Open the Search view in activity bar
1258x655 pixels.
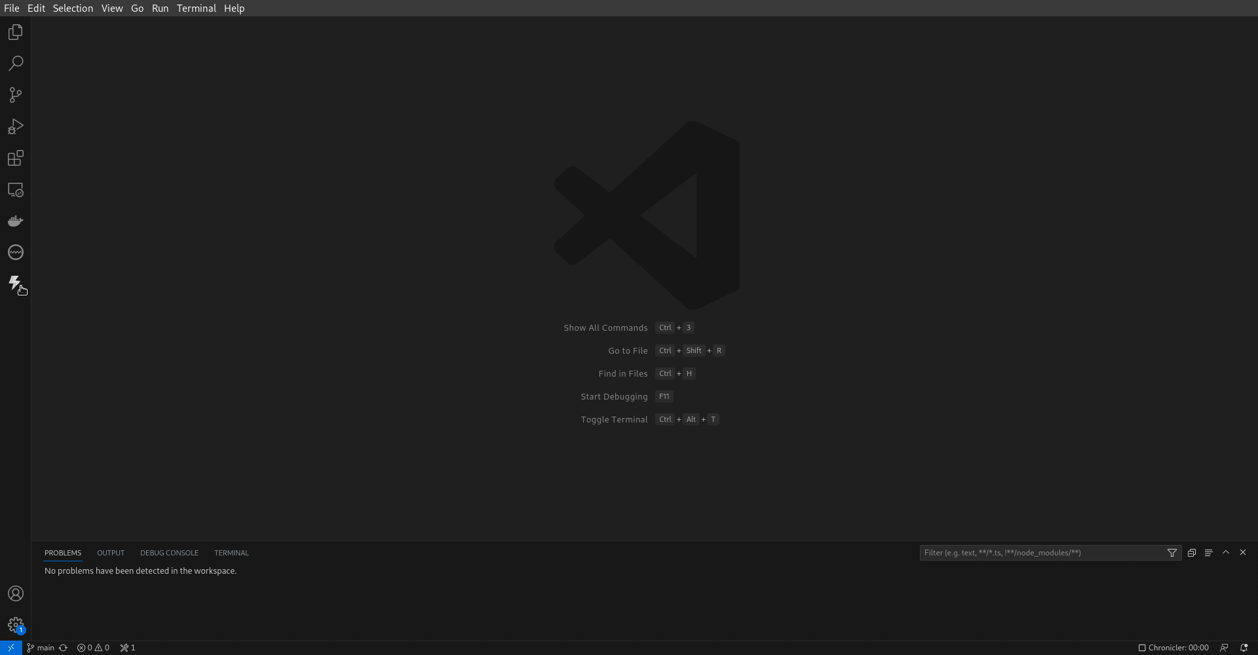point(16,64)
